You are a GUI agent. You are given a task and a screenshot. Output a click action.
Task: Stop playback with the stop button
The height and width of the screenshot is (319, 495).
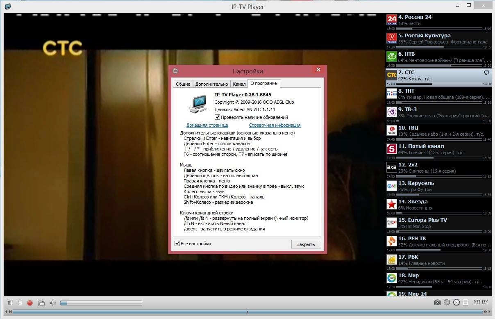pyautogui.click(x=20, y=303)
